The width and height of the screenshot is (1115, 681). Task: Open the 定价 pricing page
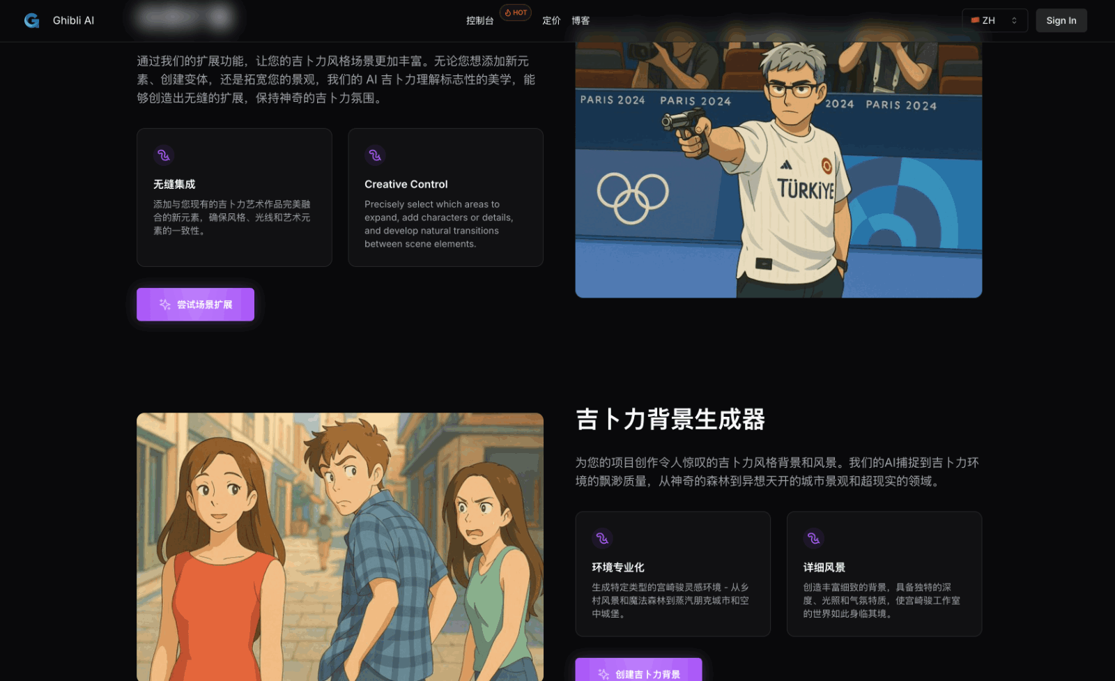point(551,21)
